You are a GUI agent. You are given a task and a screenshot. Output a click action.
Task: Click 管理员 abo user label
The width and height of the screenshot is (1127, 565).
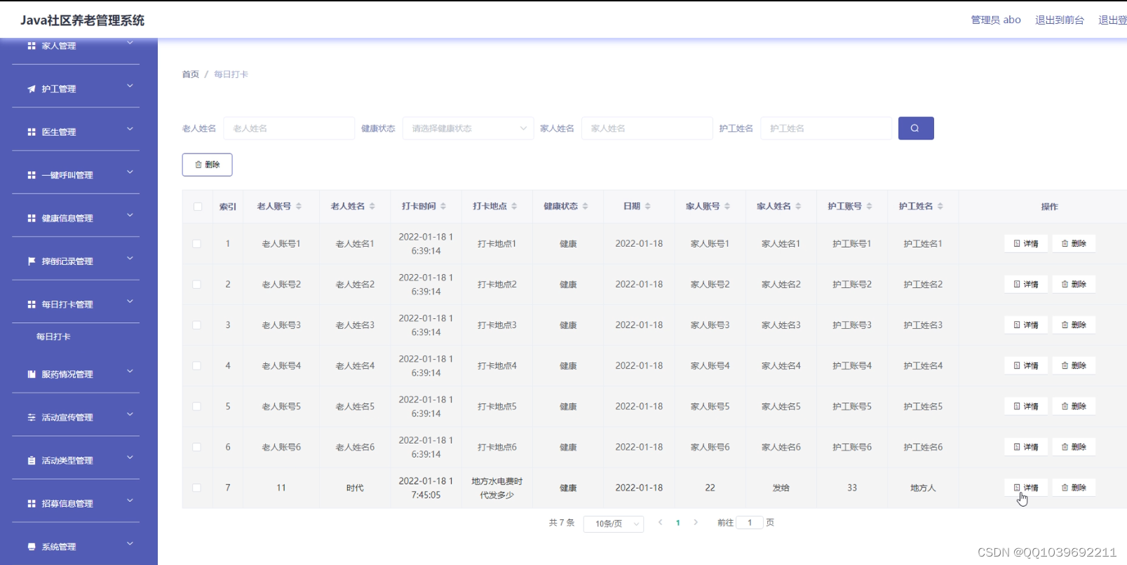[996, 20]
